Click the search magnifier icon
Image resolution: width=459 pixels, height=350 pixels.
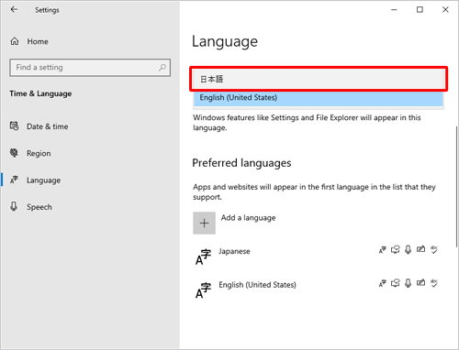(162, 68)
